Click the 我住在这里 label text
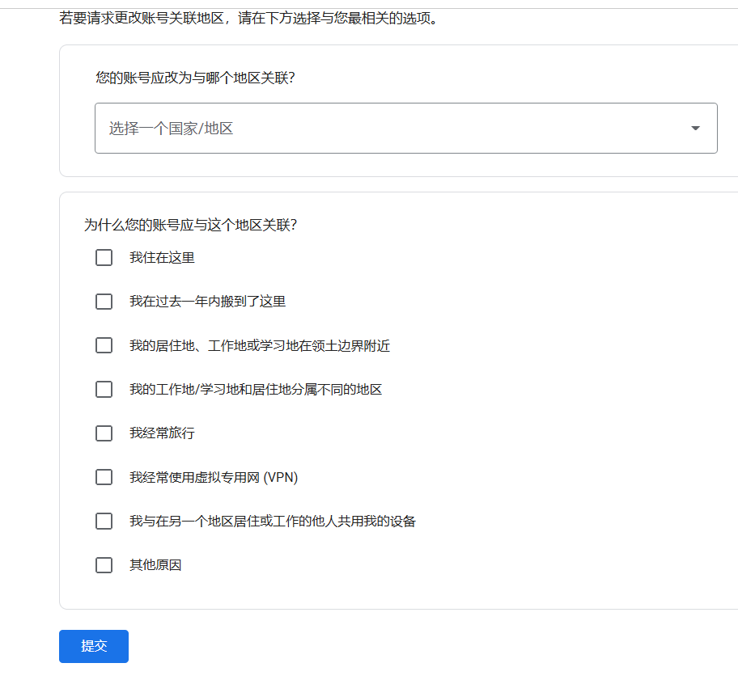Image resolution: width=738 pixels, height=680 pixels. (162, 258)
